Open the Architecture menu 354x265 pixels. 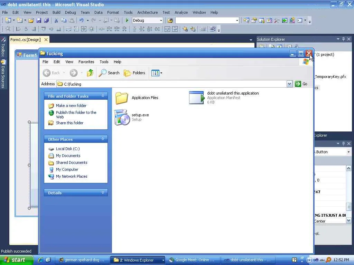(148, 12)
